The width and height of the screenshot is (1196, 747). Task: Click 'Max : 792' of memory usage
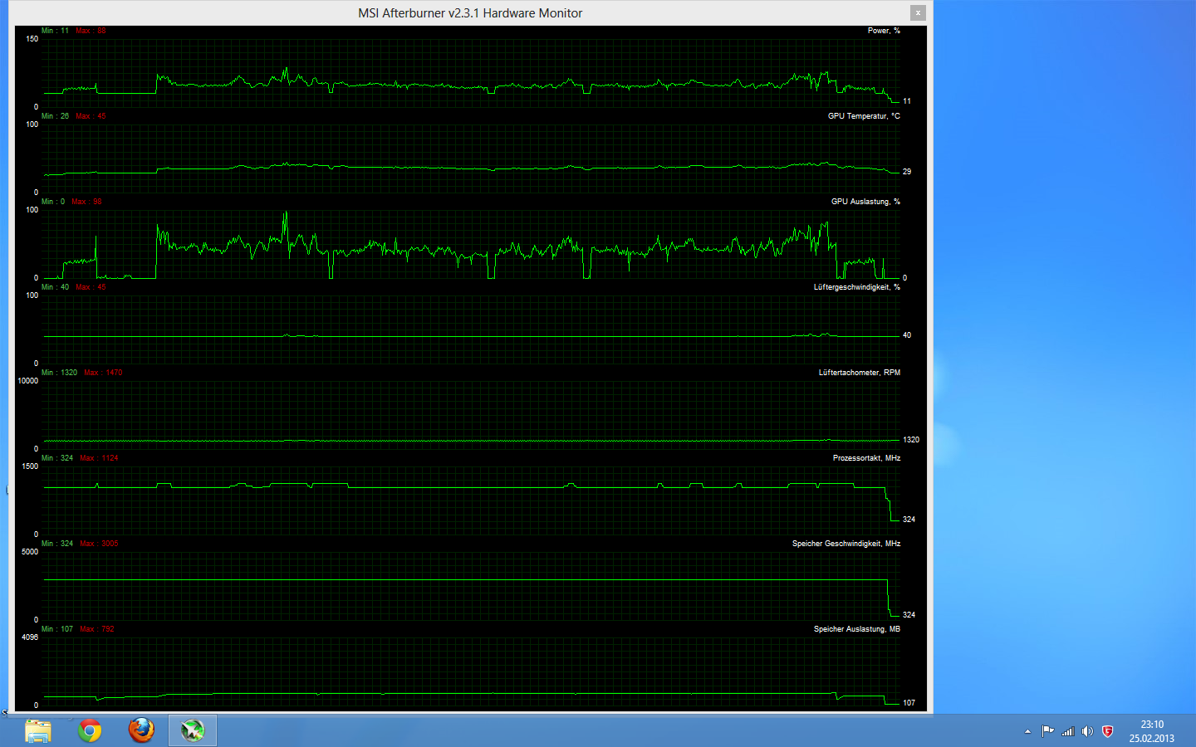(97, 629)
